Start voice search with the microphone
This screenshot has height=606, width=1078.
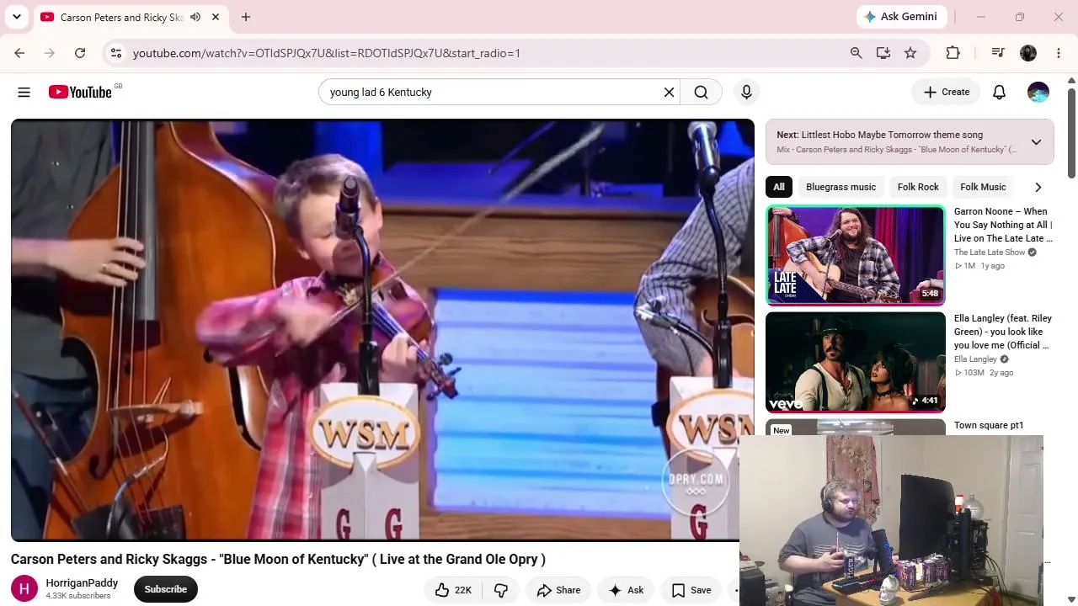pos(746,92)
